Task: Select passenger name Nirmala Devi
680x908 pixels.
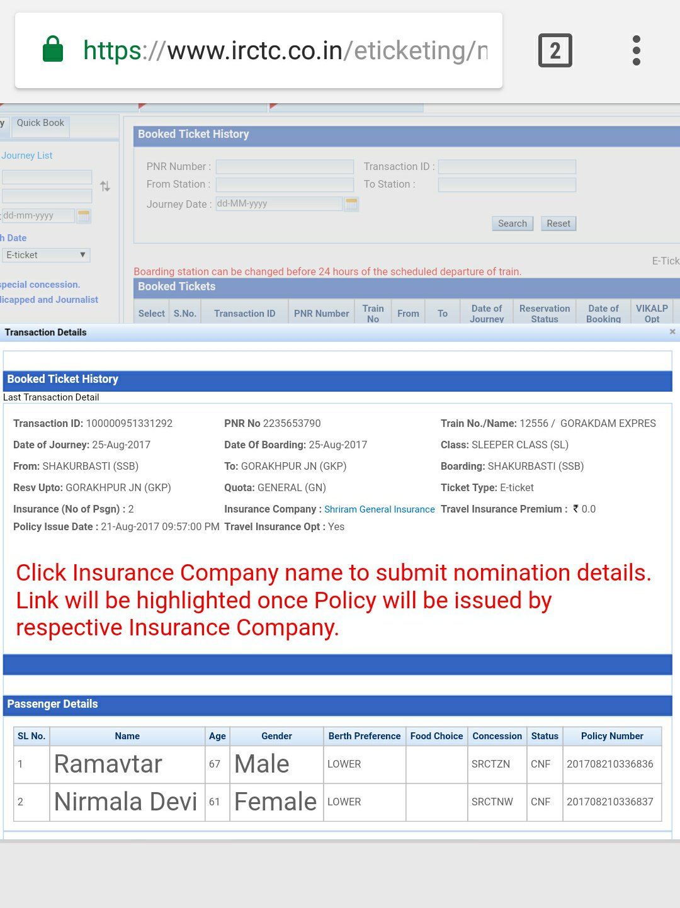Action: coord(126,802)
